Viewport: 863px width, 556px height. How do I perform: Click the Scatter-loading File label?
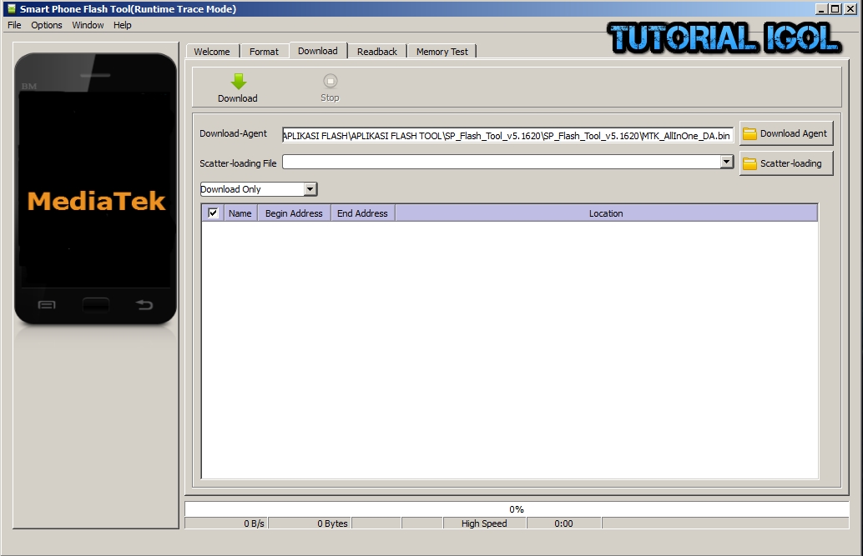tap(238, 163)
